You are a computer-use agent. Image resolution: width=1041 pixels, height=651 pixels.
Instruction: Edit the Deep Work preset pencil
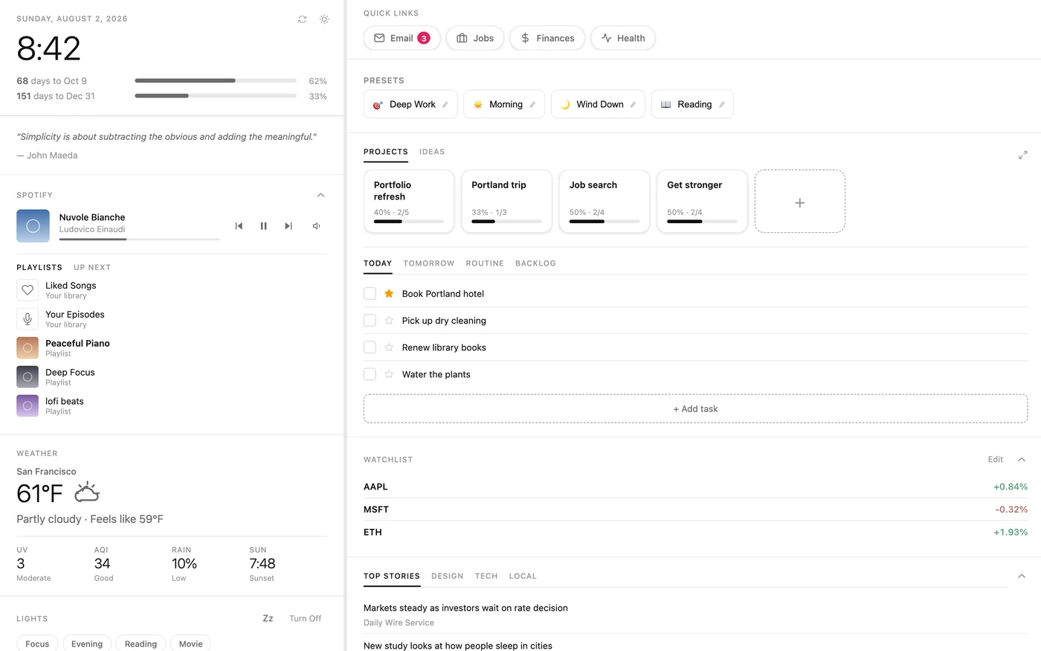[445, 105]
